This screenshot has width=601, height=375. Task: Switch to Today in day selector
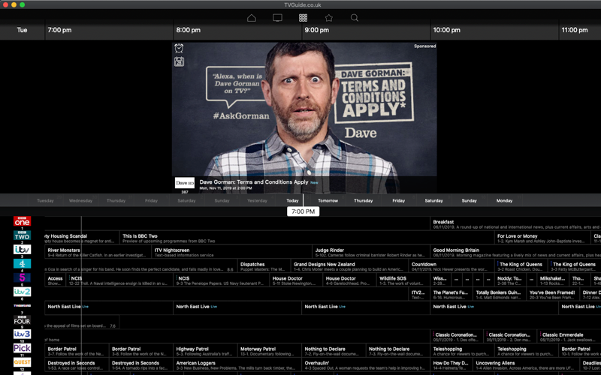[292, 200]
